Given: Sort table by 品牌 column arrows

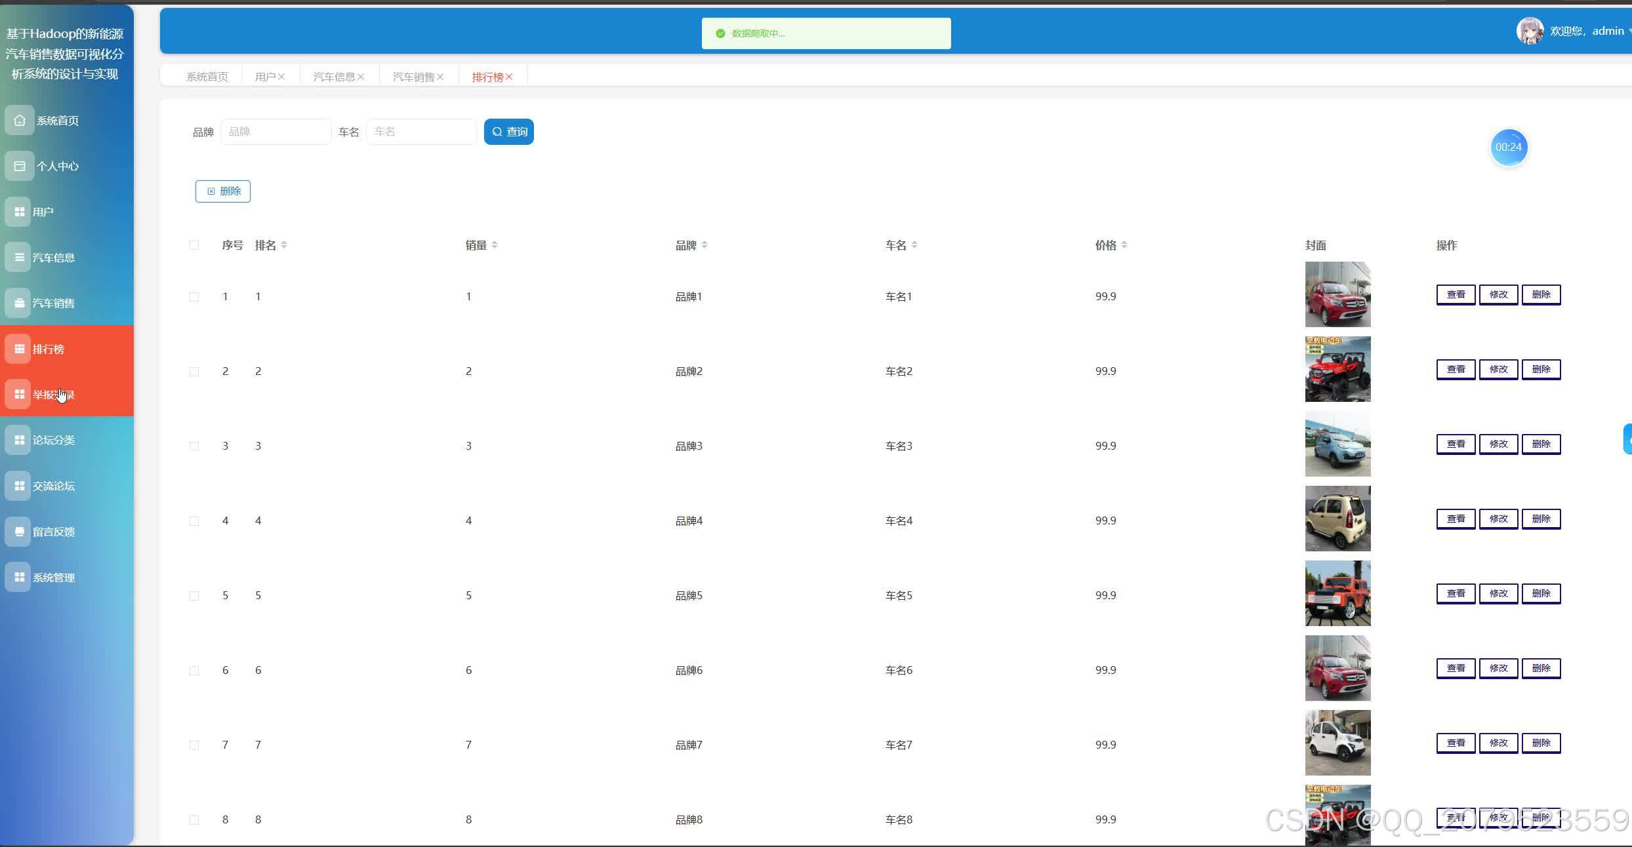Looking at the screenshot, I should (704, 245).
